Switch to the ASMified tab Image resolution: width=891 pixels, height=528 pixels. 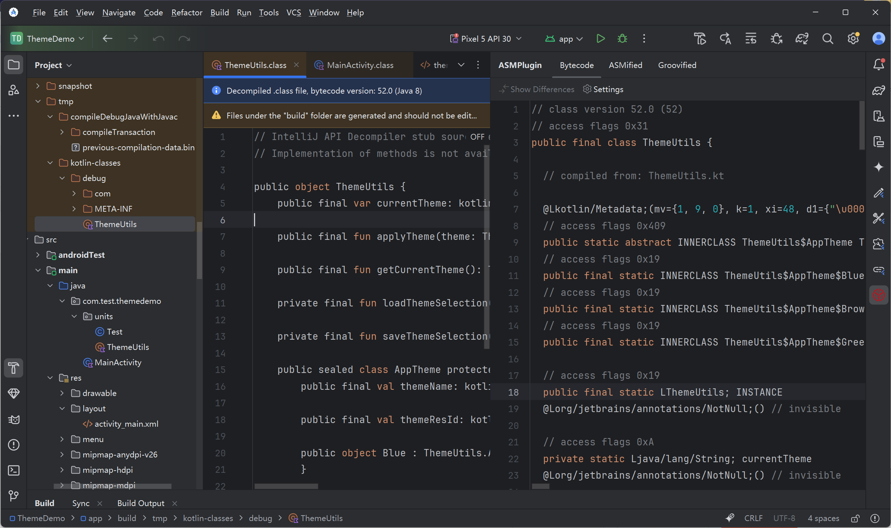[625, 65]
